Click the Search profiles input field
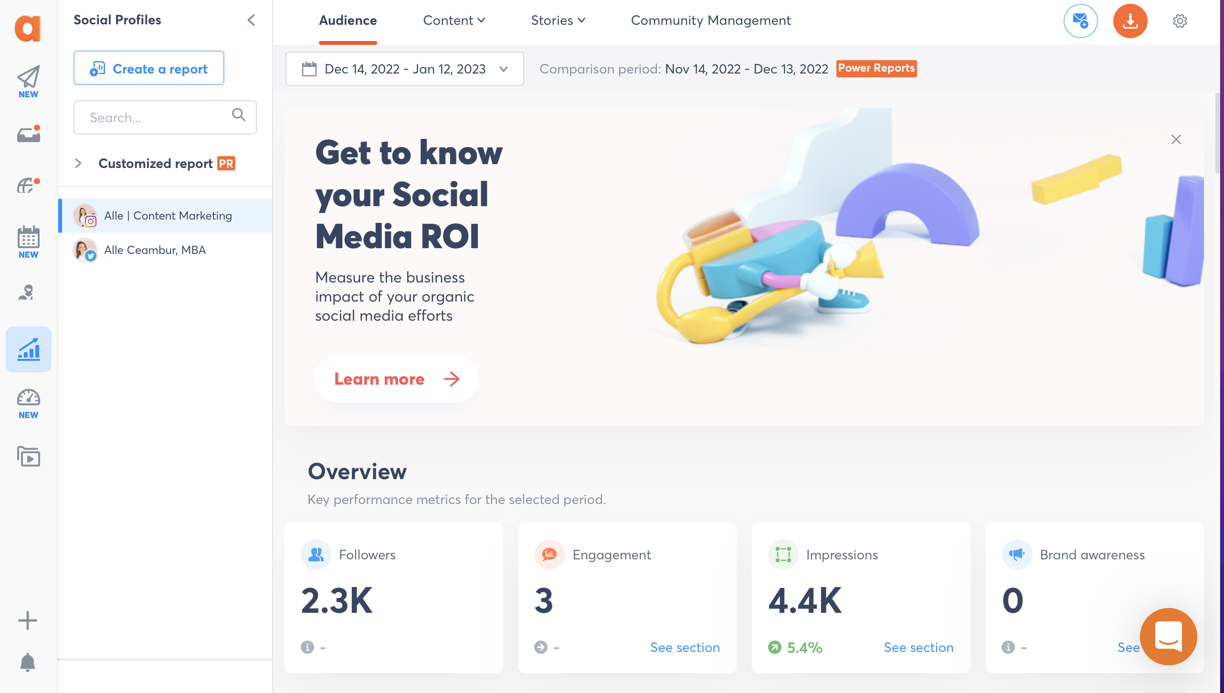This screenshot has height=693, width=1224. [x=166, y=117]
